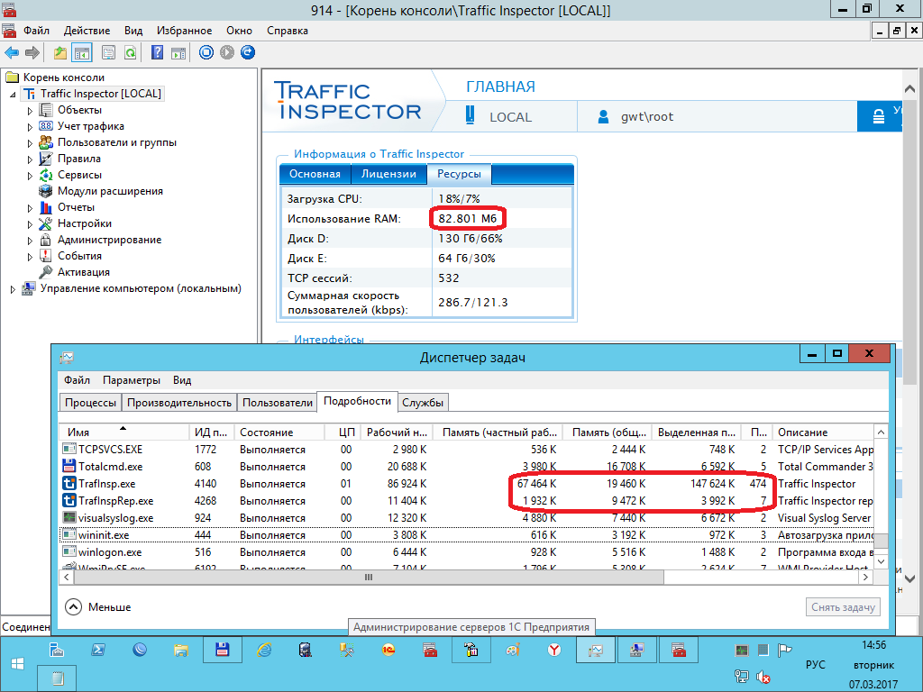The height and width of the screenshot is (692, 923).
Task: Switch to Службы tab in Task Manager
Action: tap(423, 403)
